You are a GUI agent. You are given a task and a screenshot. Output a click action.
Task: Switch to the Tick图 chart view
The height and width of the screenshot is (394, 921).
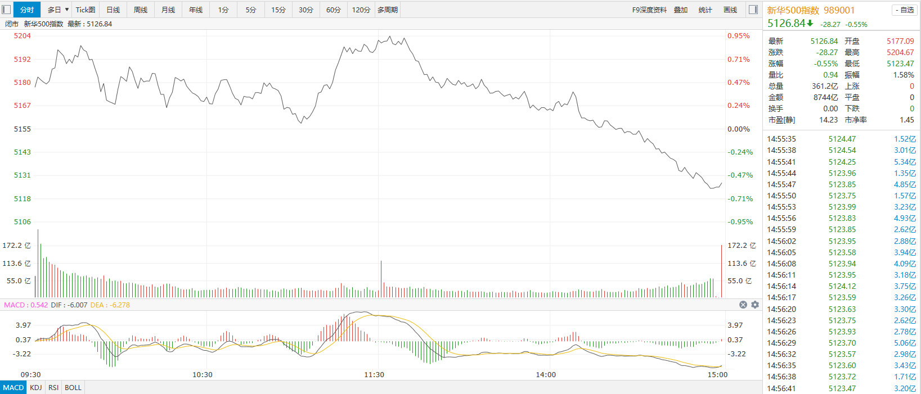[86, 10]
